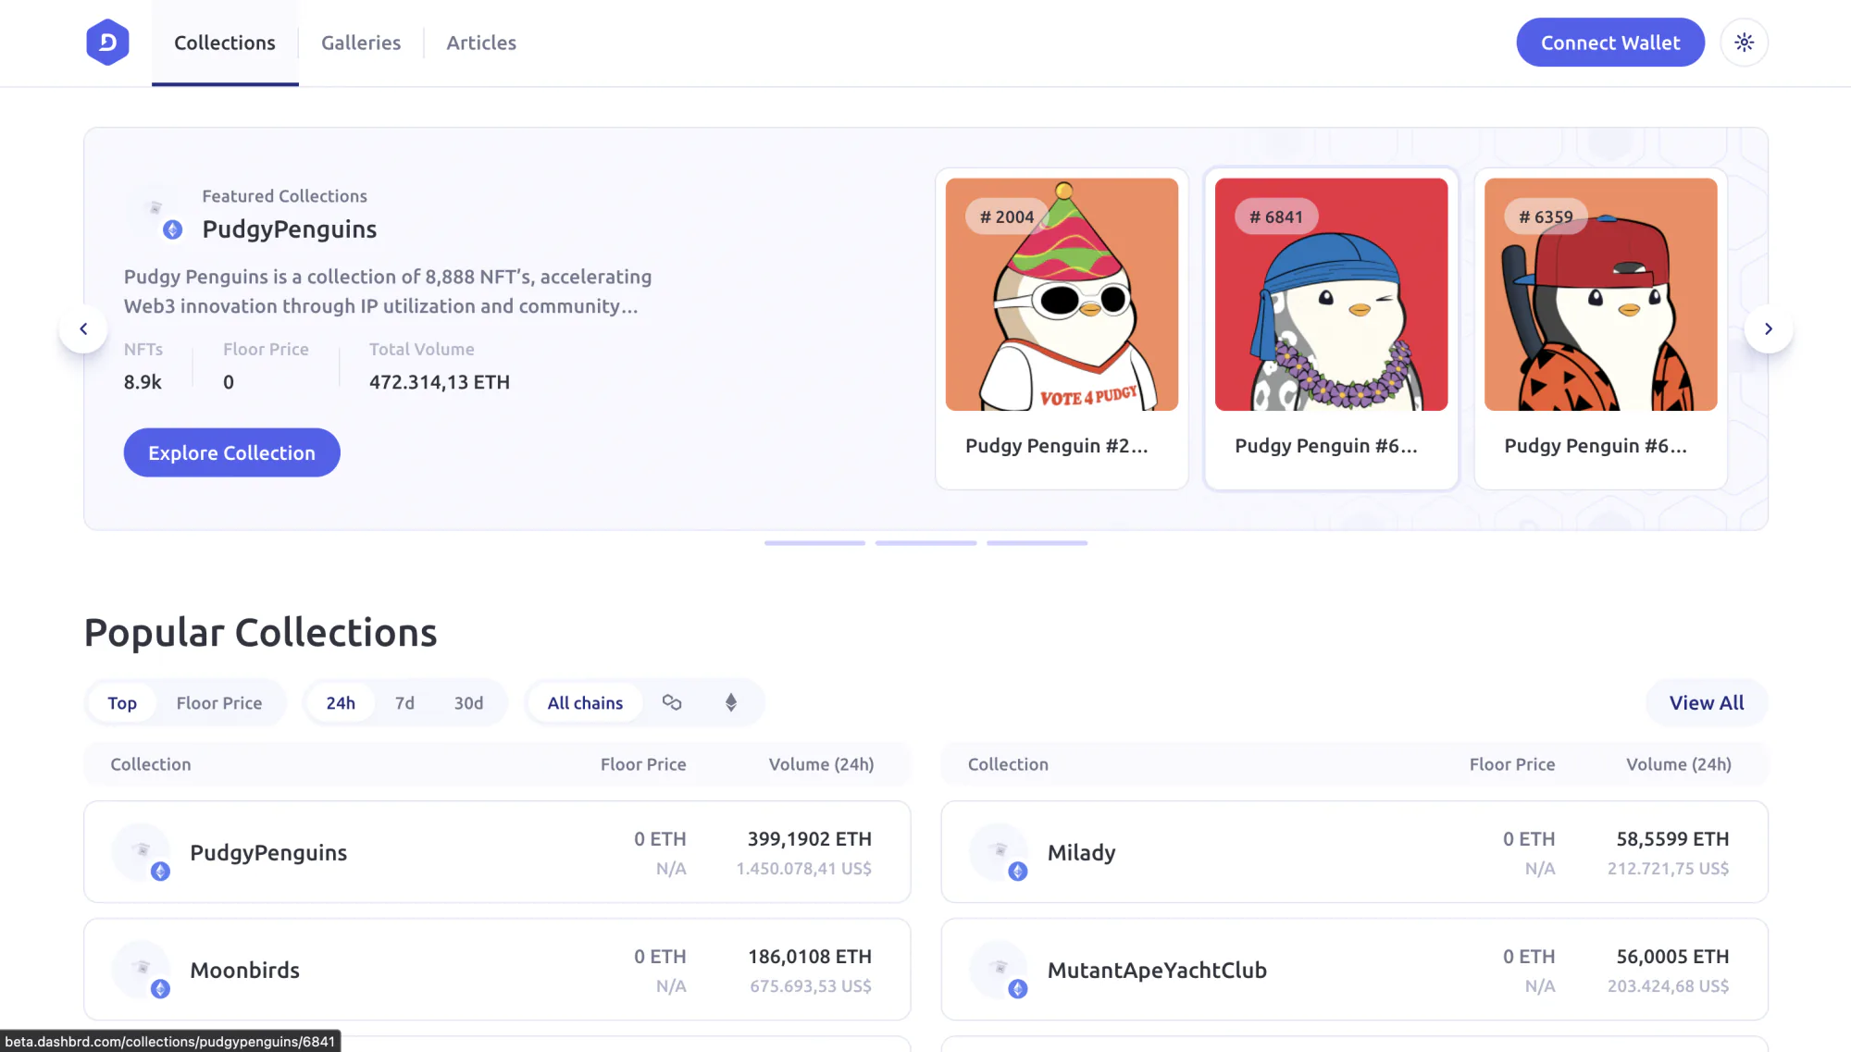The height and width of the screenshot is (1052, 1851).
Task: Click the '# 2004' badge
Action: click(1007, 217)
